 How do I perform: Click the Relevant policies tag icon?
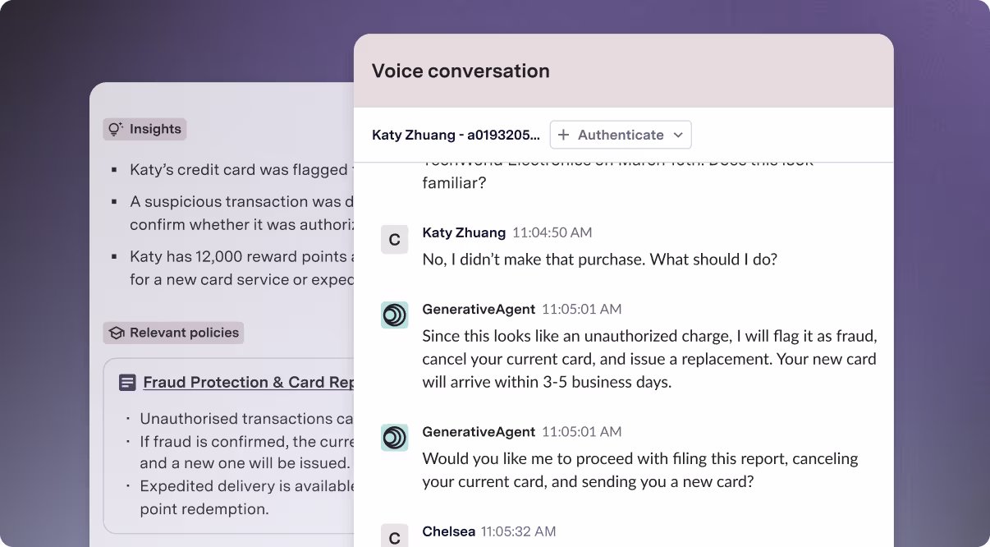click(117, 333)
